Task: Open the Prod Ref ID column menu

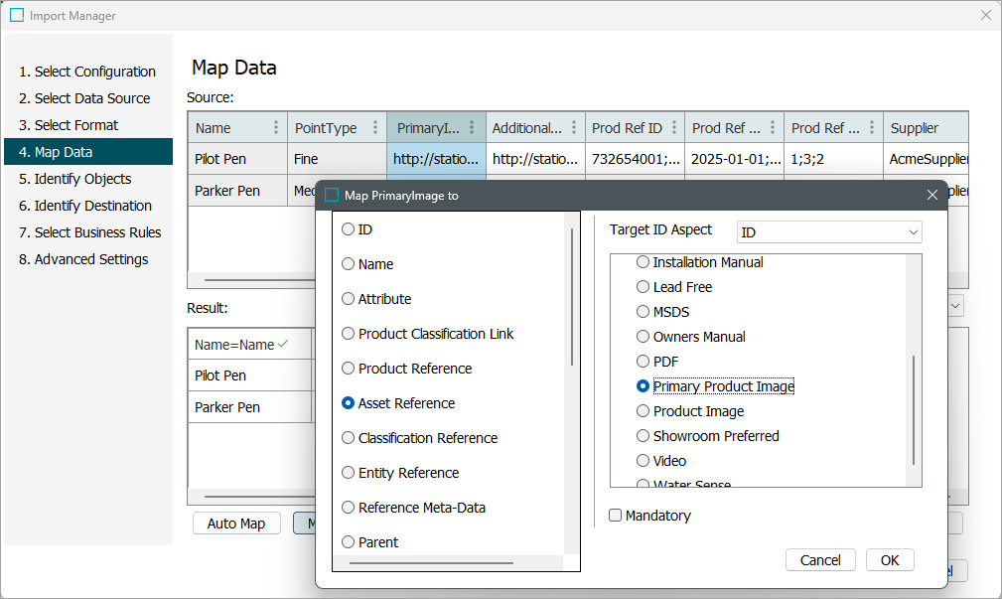Action: click(673, 128)
